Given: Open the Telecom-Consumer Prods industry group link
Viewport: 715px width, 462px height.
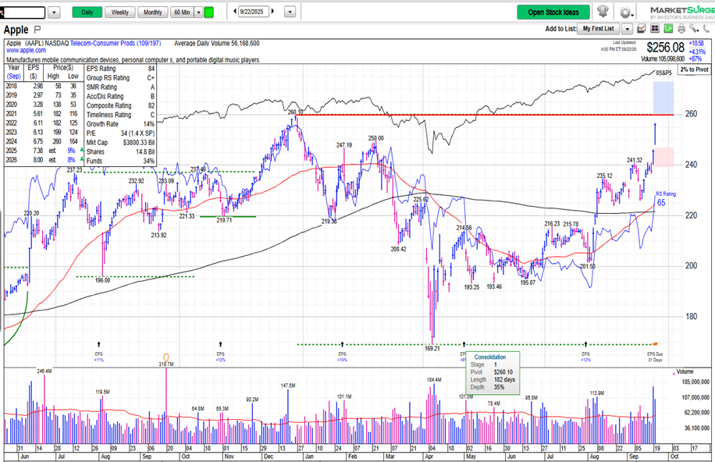Looking at the screenshot, I should click(116, 44).
